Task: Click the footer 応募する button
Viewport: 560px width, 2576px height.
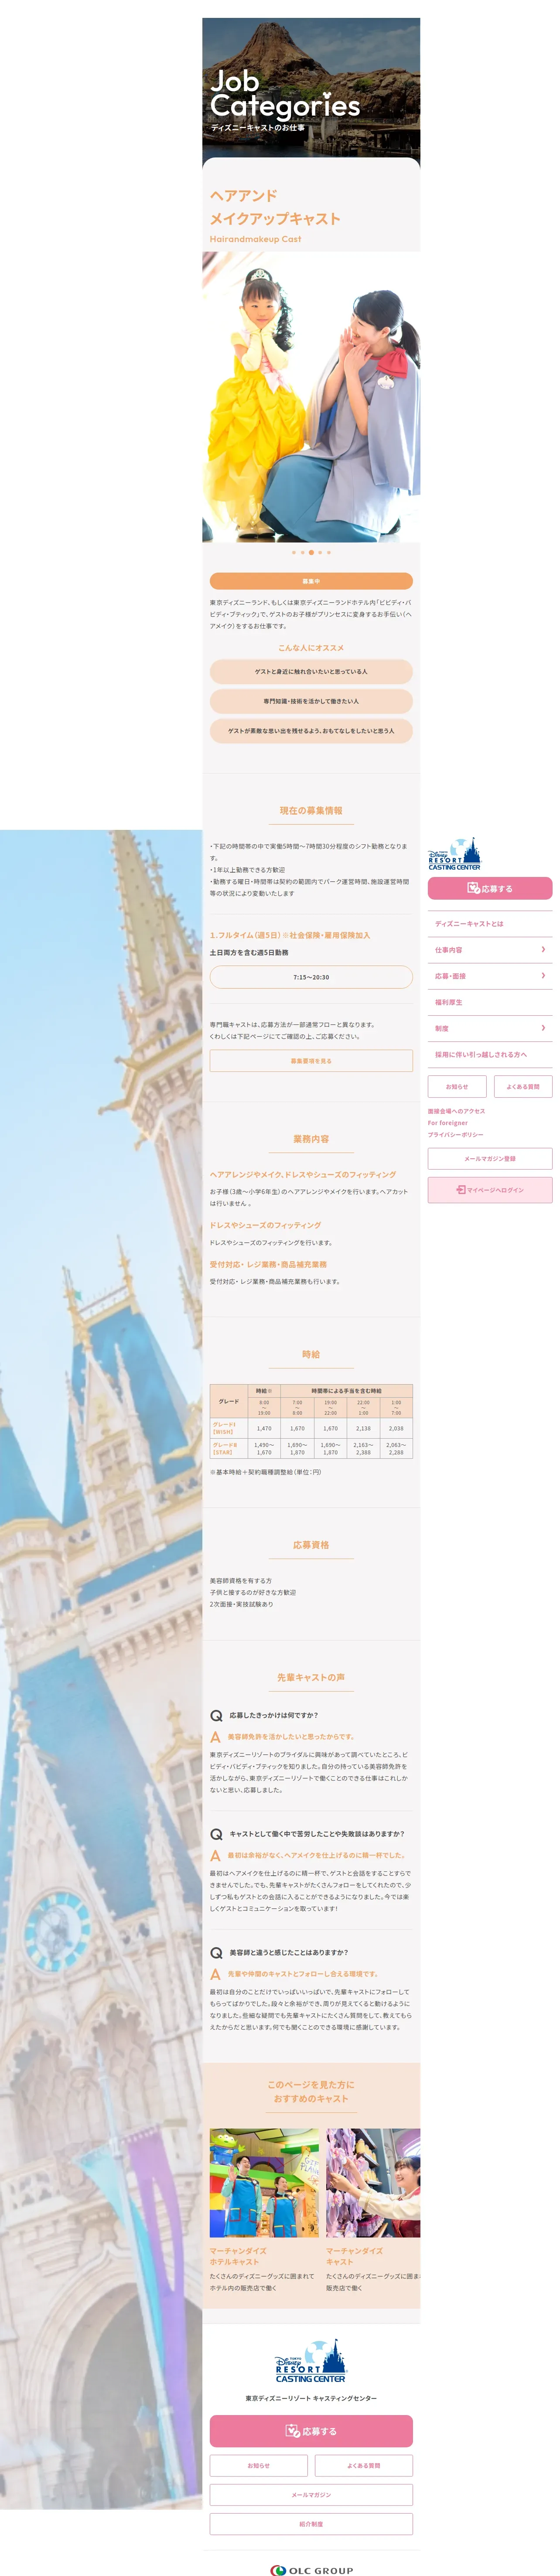Action: click(311, 2431)
